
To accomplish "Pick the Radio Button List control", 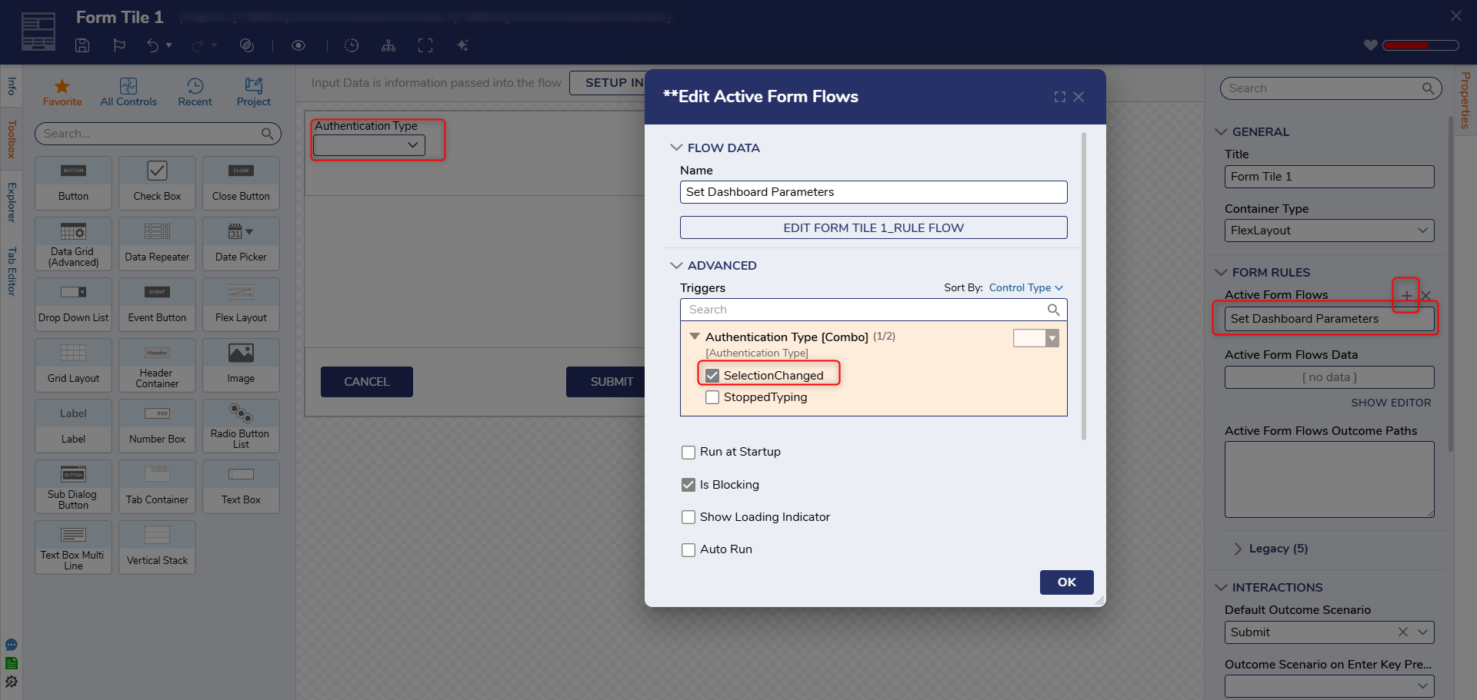I will [x=241, y=426].
